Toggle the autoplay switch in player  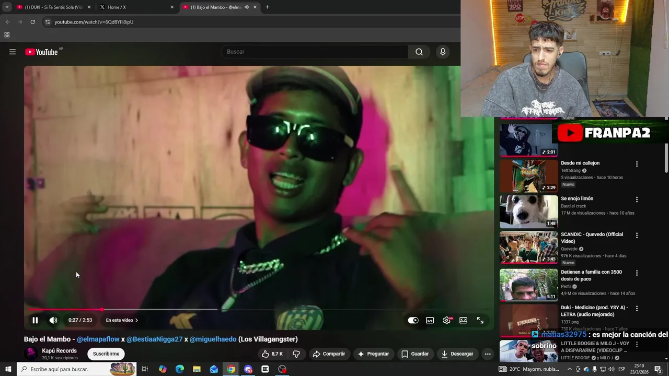[413, 320]
